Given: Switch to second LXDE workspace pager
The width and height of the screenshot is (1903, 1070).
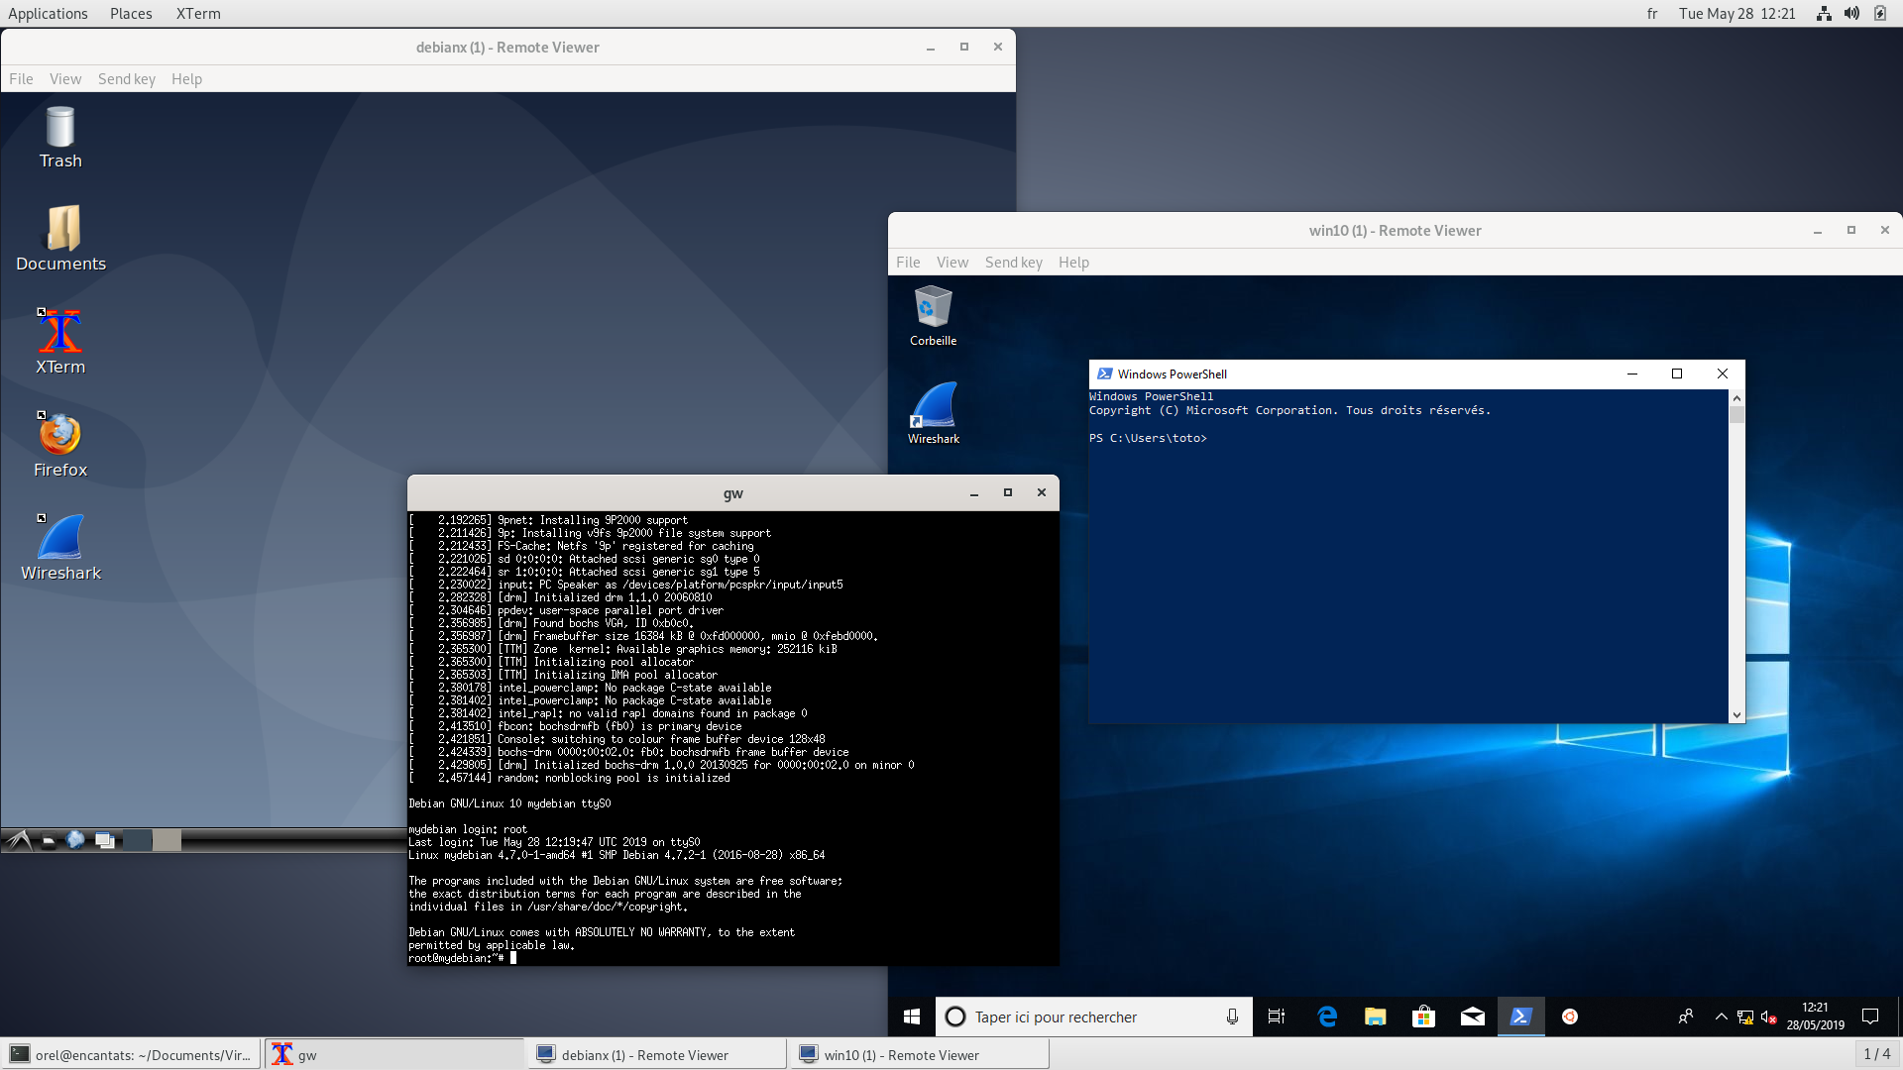Looking at the screenshot, I should (x=167, y=840).
